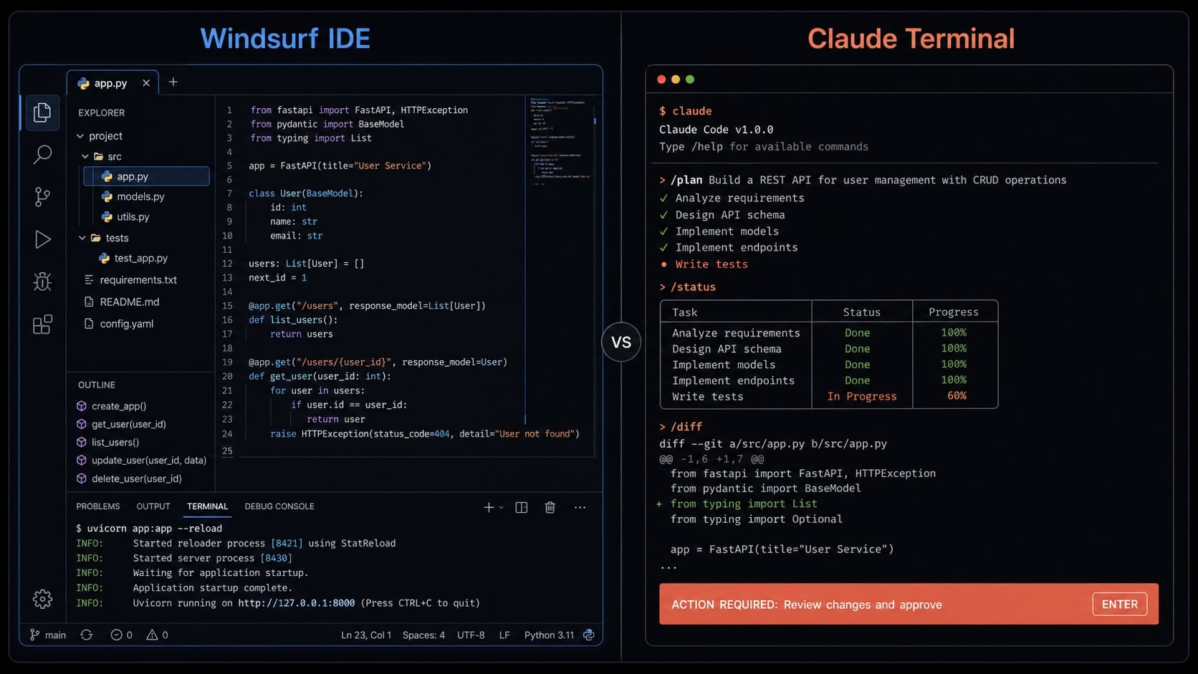Screen dimensions: 1198x674
Task: Open models.py in explorer
Action: click(x=133, y=196)
